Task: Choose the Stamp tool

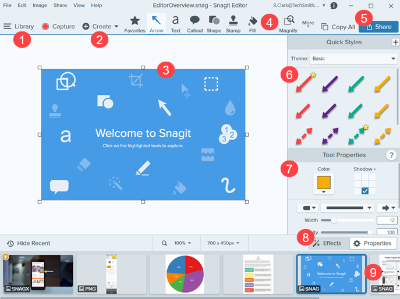Action: [233, 24]
